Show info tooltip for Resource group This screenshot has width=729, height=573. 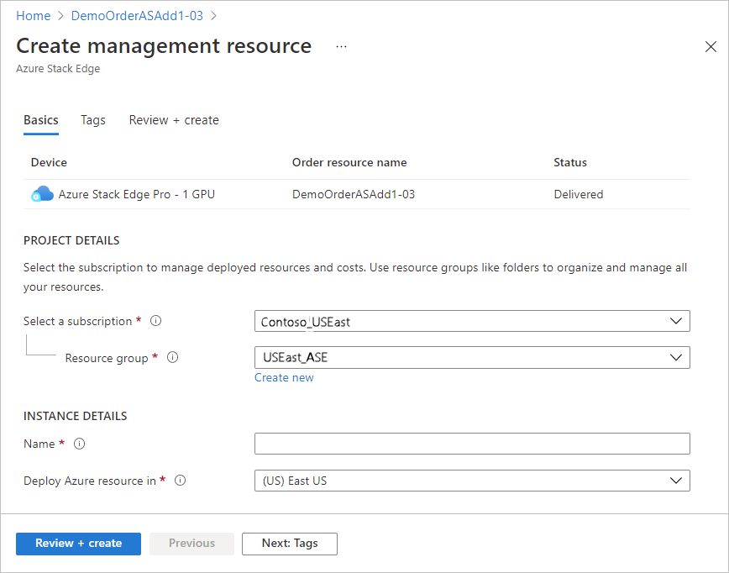pyautogui.click(x=172, y=357)
